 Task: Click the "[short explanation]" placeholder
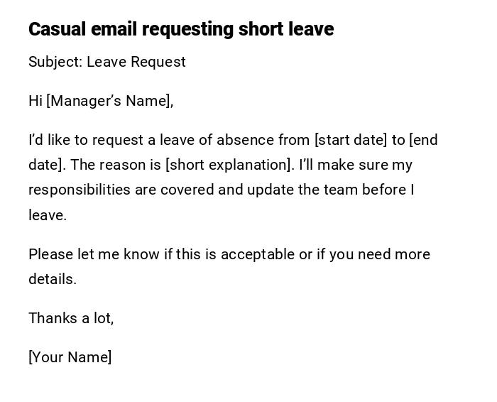pos(229,165)
